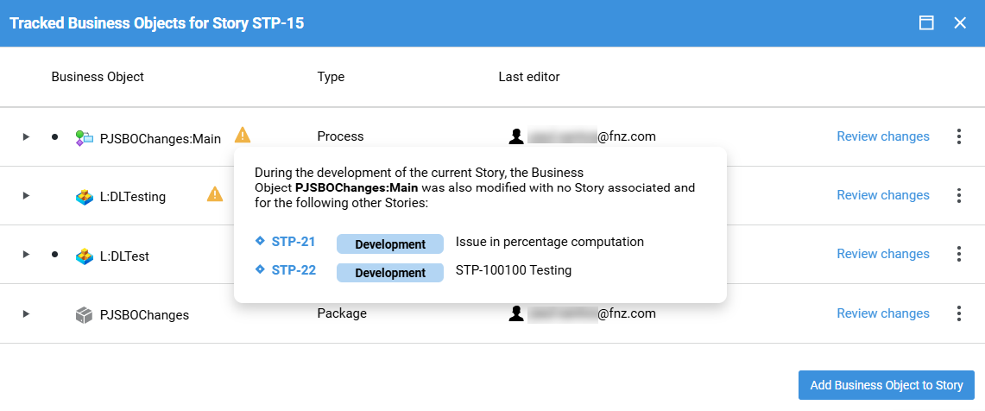Review changes for the PJSBOChanges package
This screenshot has height=411, width=985.
tap(882, 313)
